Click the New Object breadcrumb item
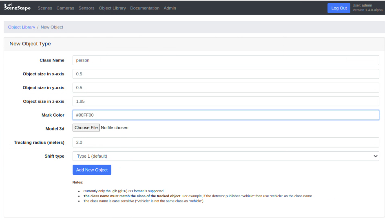The width and height of the screenshot is (385, 220). coord(52,27)
